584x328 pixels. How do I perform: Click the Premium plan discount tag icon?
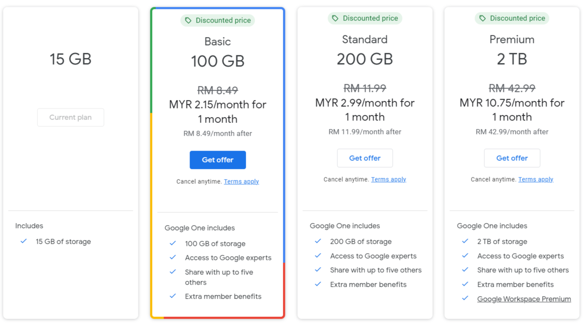[x=482, y=18]
